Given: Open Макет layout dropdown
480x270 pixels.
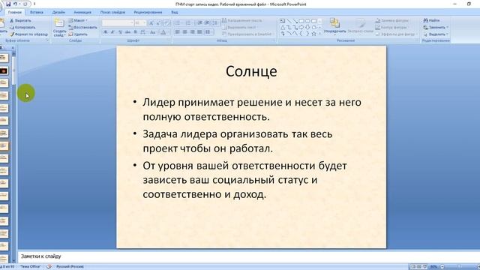Looking at the screenshot, I should pyautogui.click(x=78, y=20).
